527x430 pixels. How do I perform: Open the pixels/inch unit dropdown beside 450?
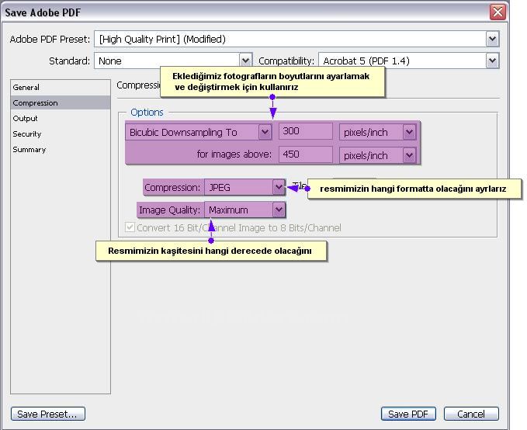point(377,155)
